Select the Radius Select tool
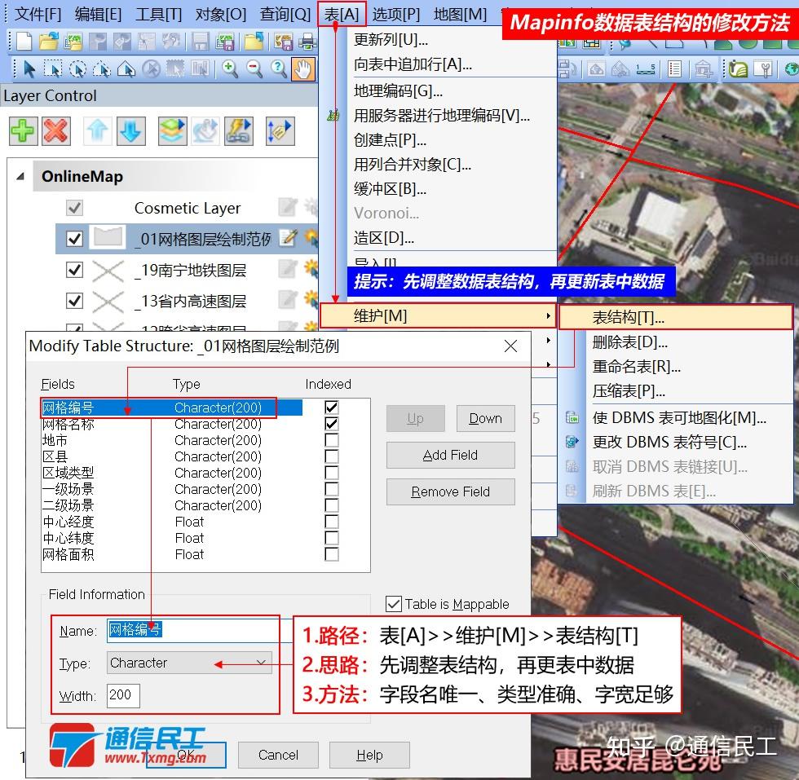799x780 pixels. 77,68
